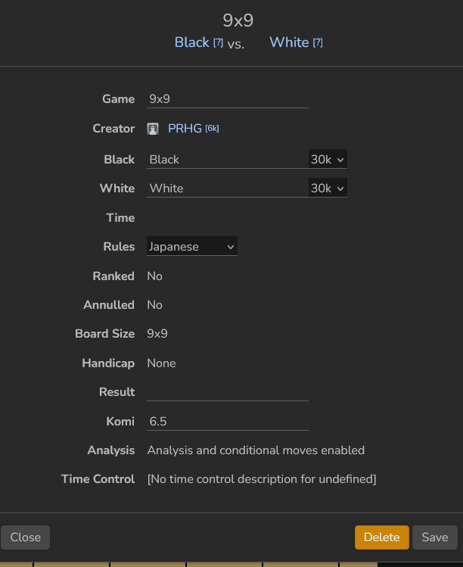Click the creator avatar icon beside PRHG
Screen dimensions: 463x567
coord(153,129)
